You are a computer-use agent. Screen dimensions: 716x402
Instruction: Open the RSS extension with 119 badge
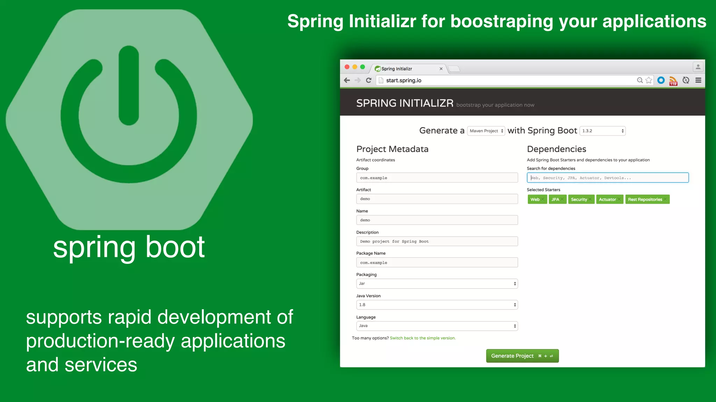click(673, 81)
